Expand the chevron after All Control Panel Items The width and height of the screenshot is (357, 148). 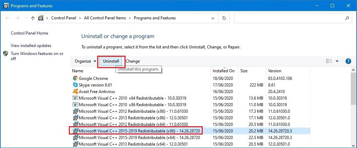coord(130,18)
